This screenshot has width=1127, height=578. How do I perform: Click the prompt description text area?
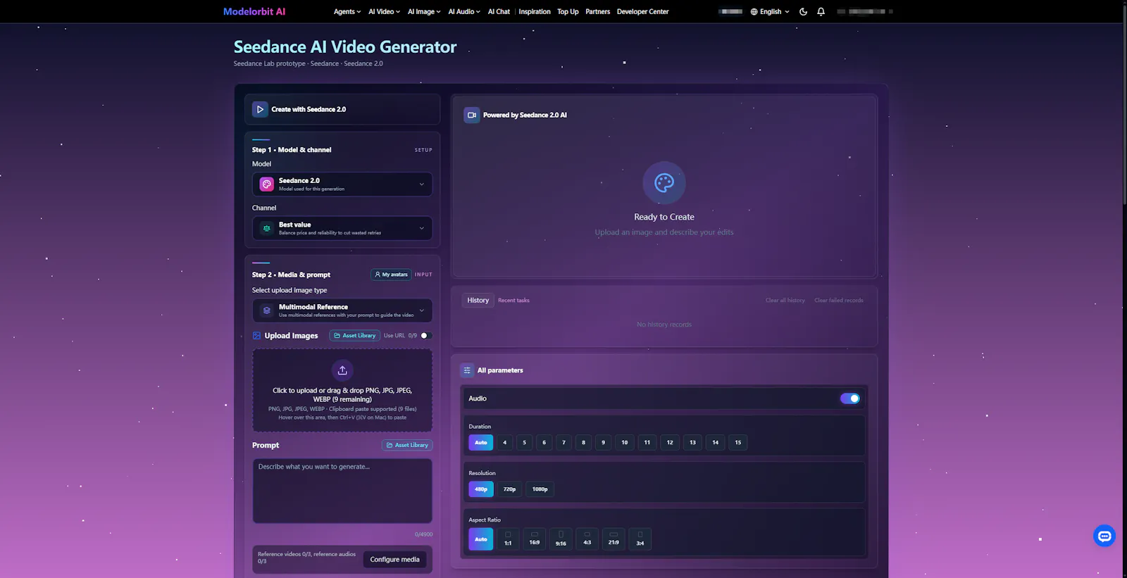tap(342, 491)
